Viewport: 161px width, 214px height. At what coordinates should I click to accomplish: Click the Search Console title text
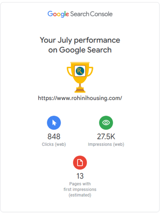tap(91, 14)
